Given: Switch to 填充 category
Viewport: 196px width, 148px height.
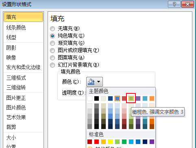Looking at the screenshot, I should (x=24, y=17).
